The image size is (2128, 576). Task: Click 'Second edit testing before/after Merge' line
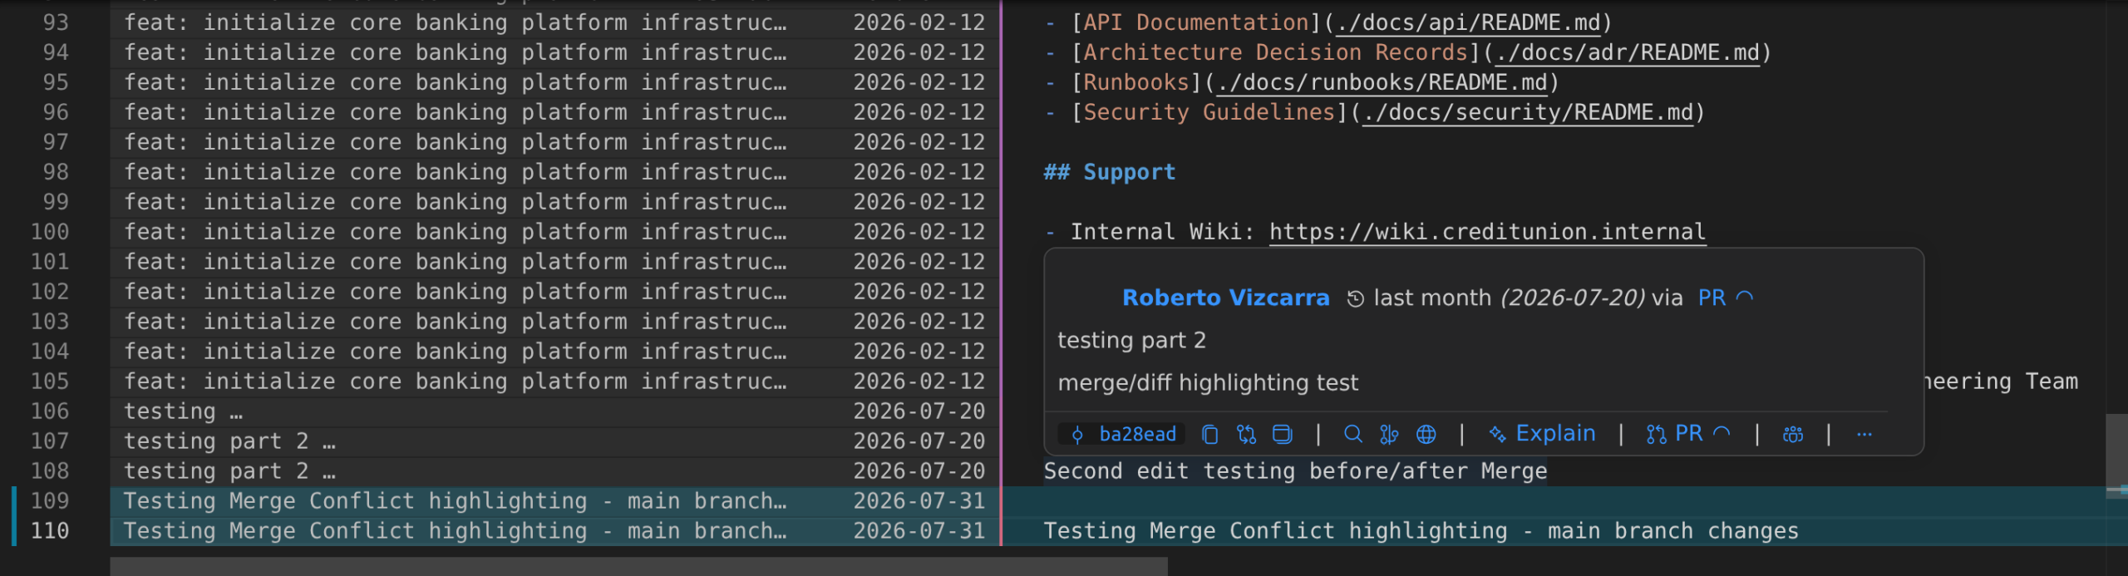[1295, 471]
